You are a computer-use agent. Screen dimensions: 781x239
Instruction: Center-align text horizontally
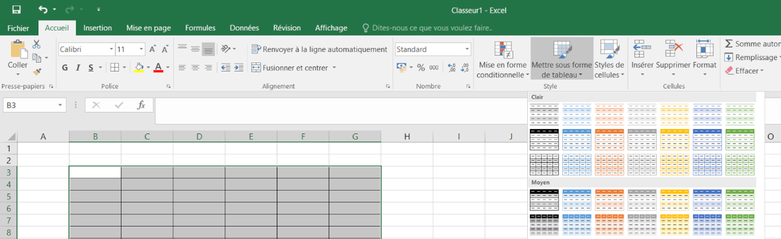195,67
